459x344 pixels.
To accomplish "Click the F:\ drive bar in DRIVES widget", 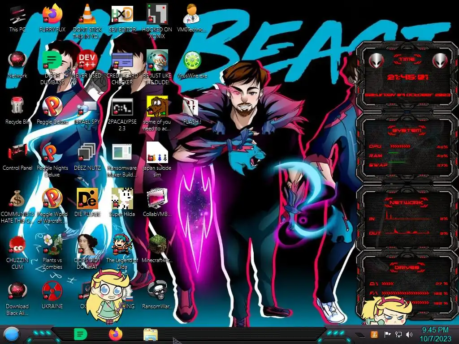I will coord(405,293).
